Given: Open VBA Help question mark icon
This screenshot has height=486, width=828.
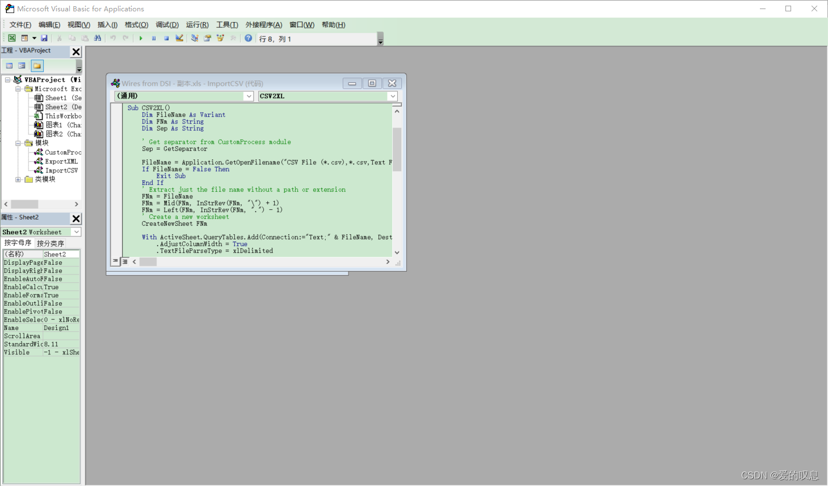Looking at the screenshot, I should pos(248,38).
